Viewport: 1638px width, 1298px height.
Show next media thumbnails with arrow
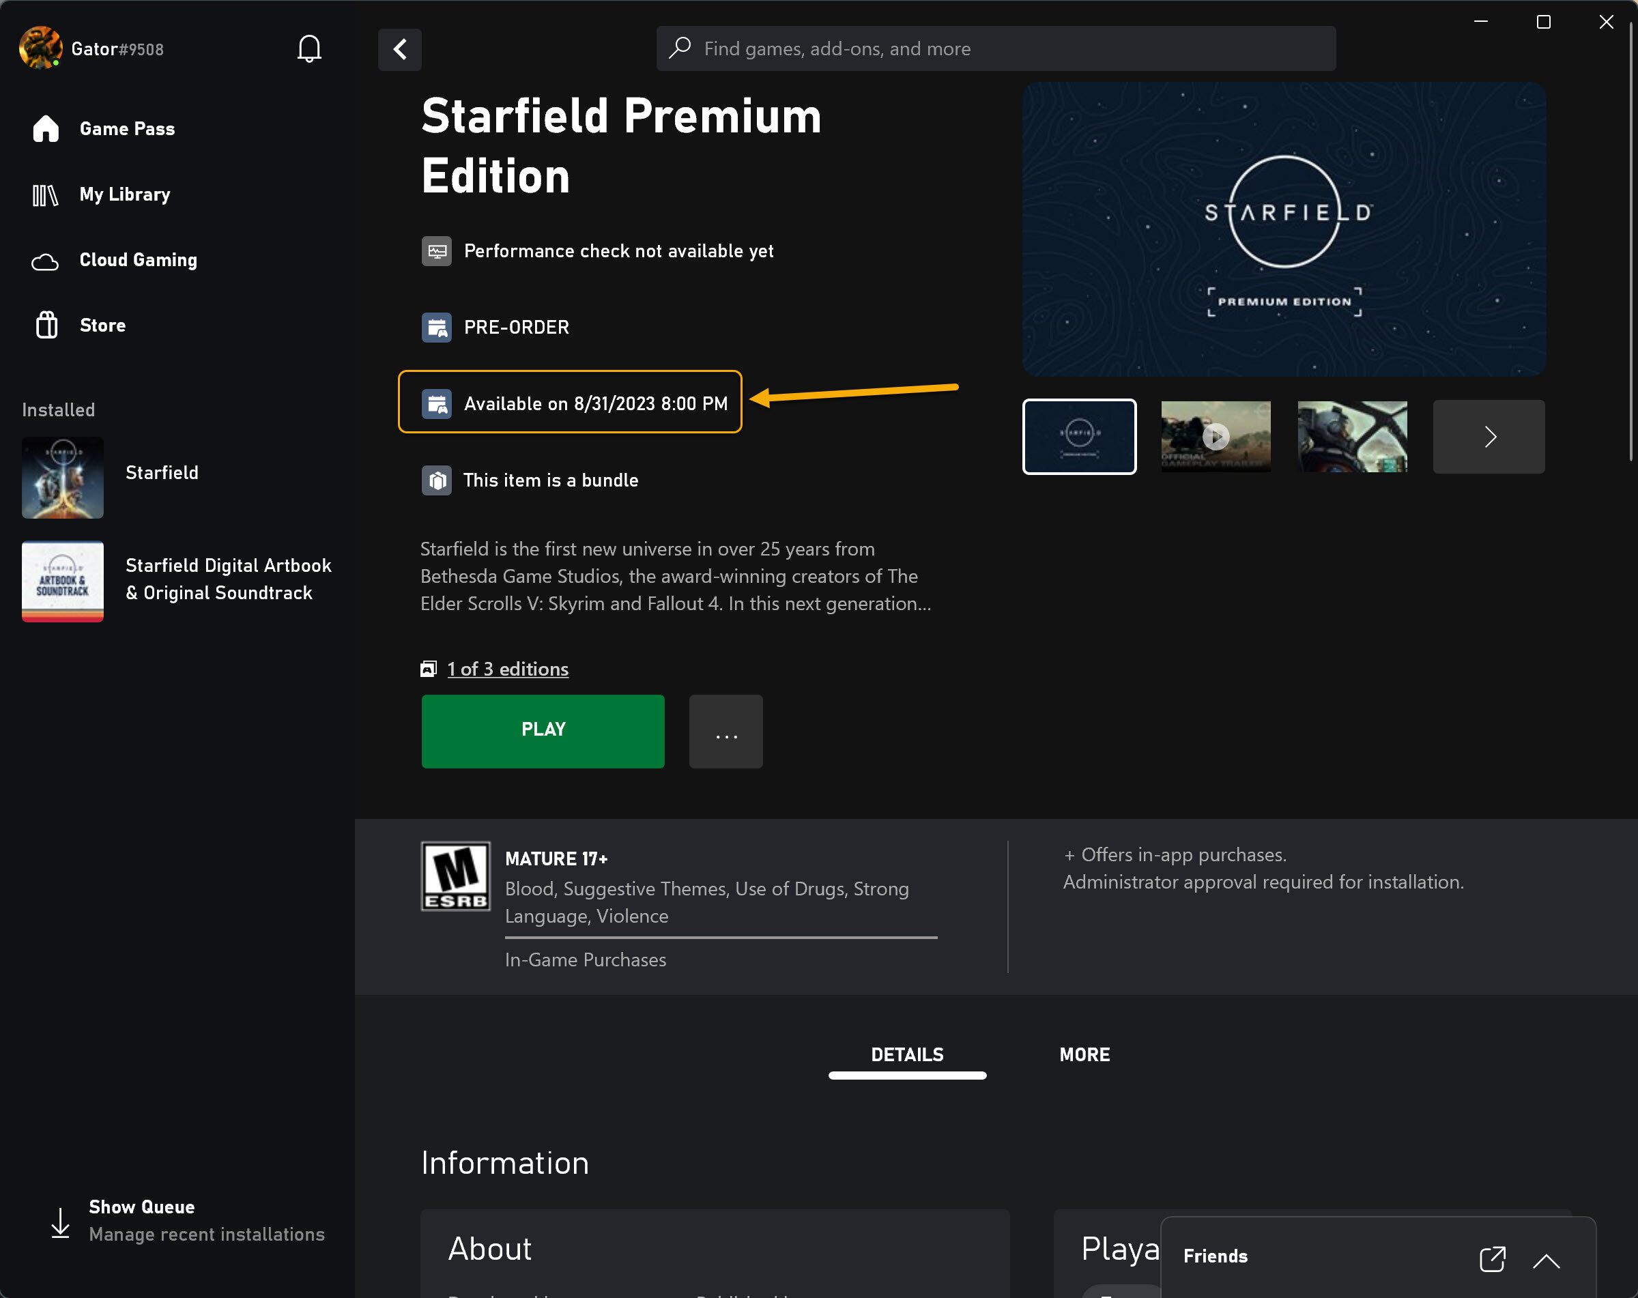(1489, 437)
